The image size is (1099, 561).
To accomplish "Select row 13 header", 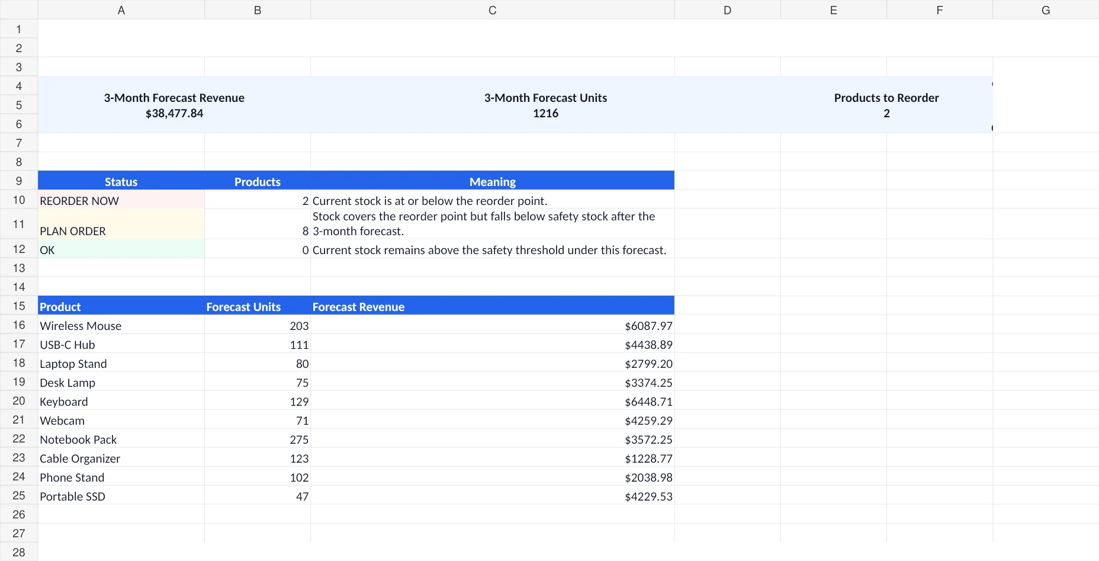I will pos(19,268).
